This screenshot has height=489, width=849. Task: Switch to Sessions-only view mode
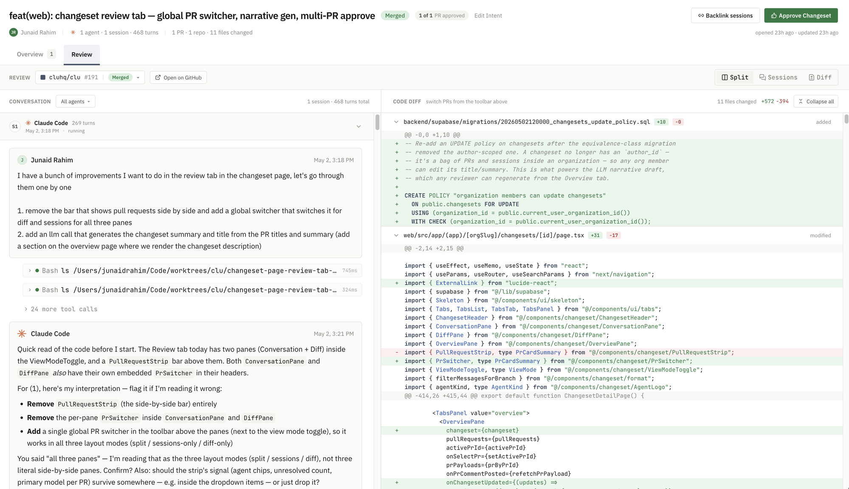coord(778,77)
